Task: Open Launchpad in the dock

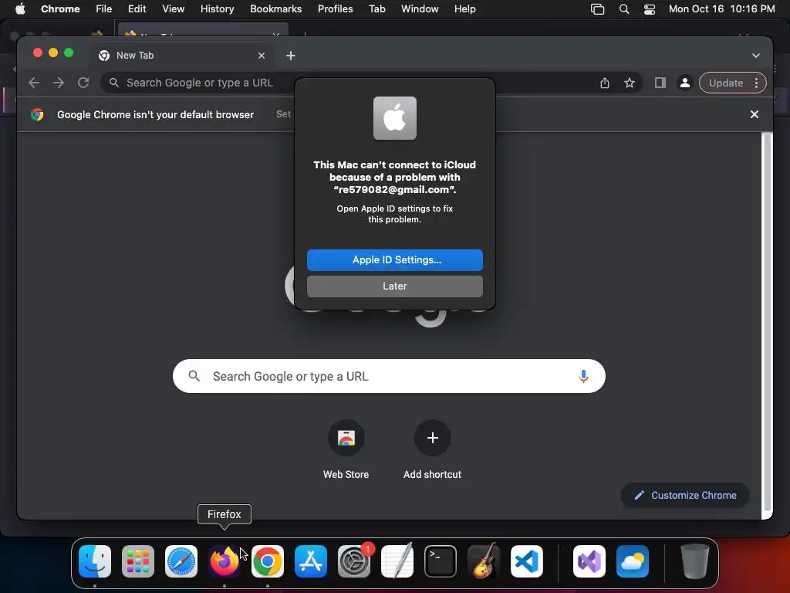Action: tap(137, 561)
